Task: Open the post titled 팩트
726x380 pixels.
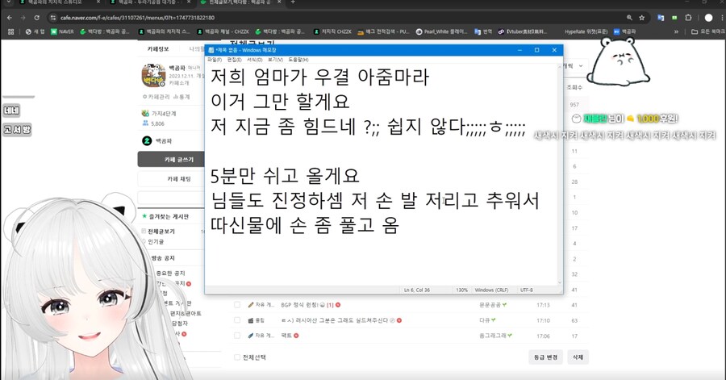Action: coord(286,336)
